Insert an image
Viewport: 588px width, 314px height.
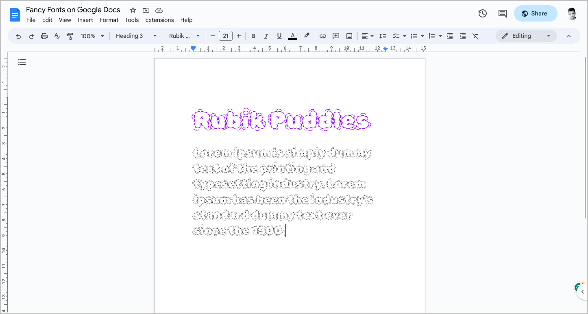[349, 36]
